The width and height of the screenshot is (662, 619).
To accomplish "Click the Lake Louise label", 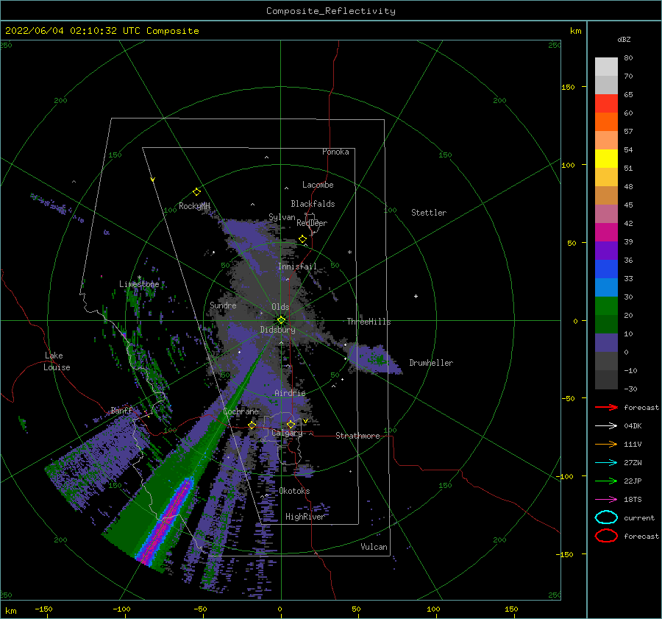I will tap(57, 361).
